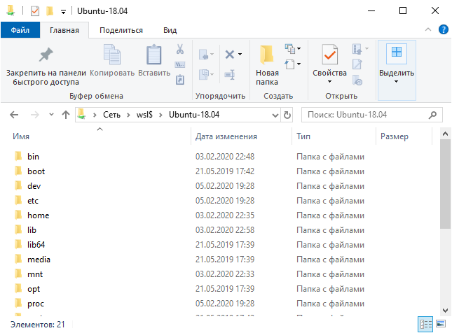Click the Properties (Свойства) checkmark icon
Image resolution: width=452 pixels, height=333 pixels.
click(330, 55)
